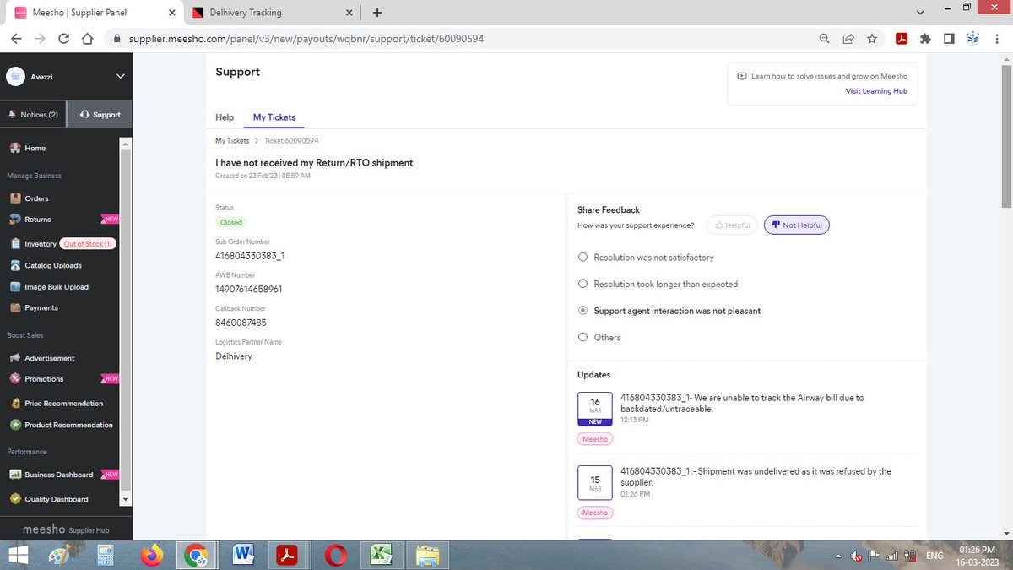Reload the page

(x=63, y=39)
